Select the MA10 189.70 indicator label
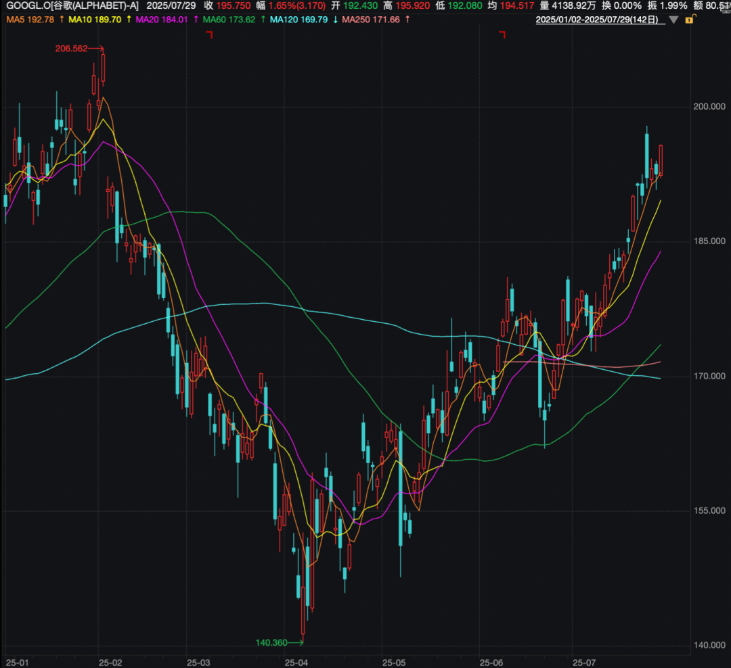Screen dimensions: 731x668 click(x=95, y=20)
